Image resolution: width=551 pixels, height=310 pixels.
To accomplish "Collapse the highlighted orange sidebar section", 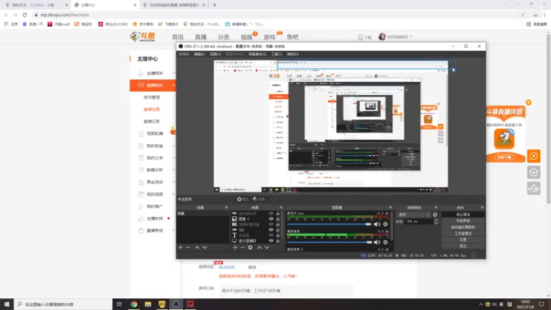I will [x=174, y=85].
